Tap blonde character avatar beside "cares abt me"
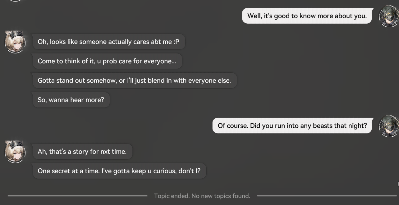 pyautogui.click(x=15, y=42)
